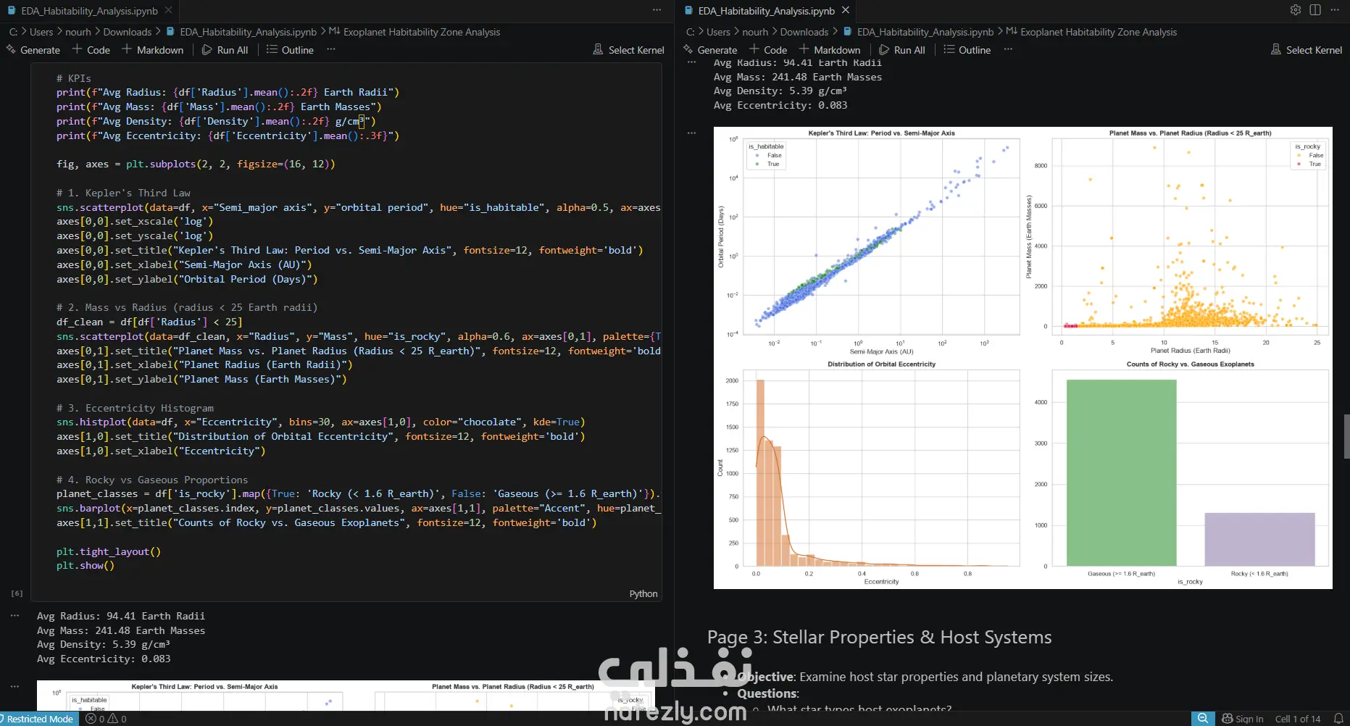
Task: Open the Users breadcrumb in left pane
Action: click(x=41, y=32)
